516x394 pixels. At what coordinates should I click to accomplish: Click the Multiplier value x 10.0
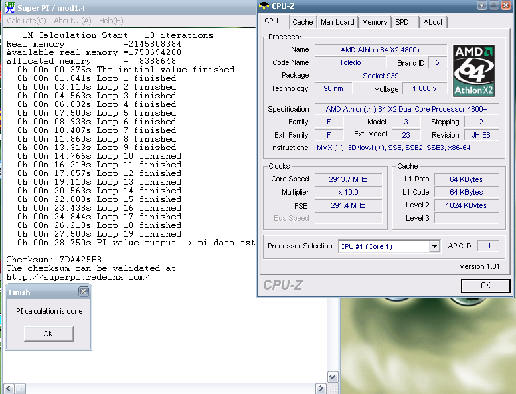[348, 192]
